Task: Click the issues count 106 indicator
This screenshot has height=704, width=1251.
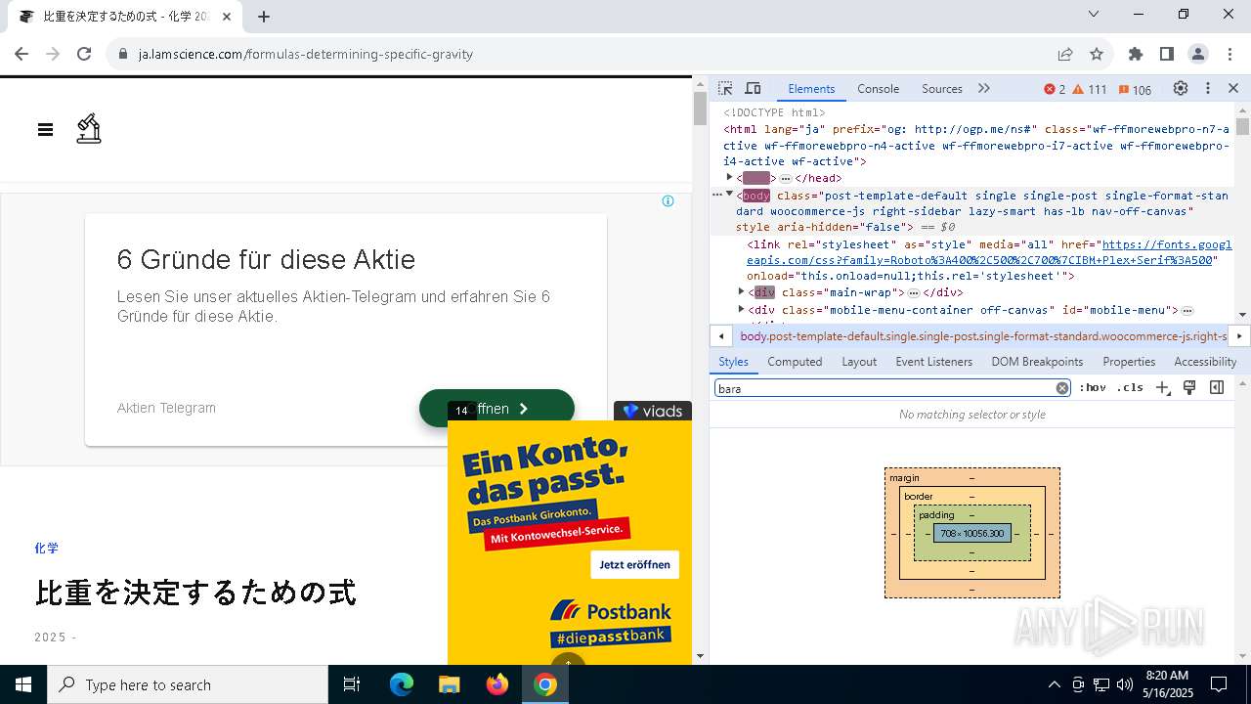Action: (x=1135, y=89)
